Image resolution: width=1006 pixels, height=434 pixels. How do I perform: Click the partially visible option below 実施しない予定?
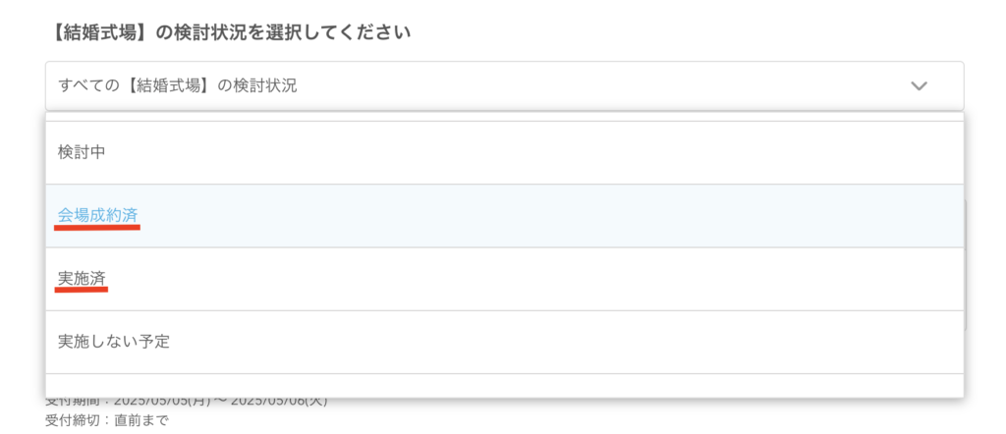pos(504,385)
